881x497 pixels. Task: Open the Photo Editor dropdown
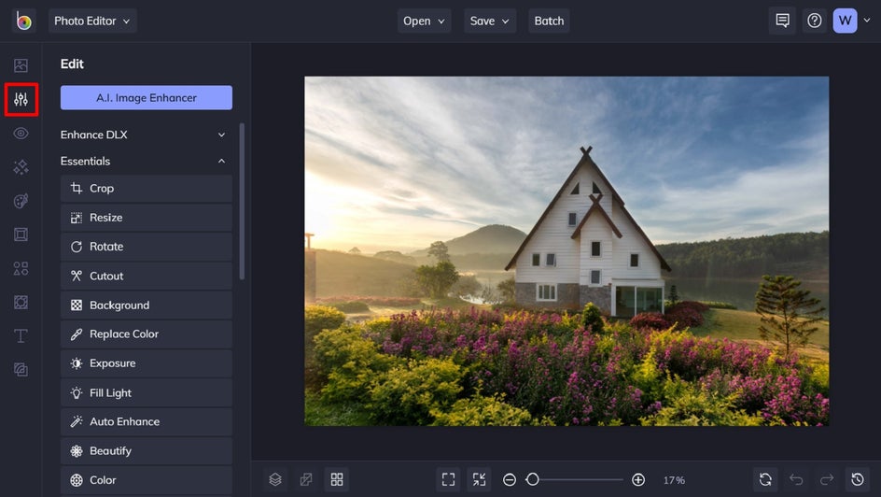[x=92, y=21]
